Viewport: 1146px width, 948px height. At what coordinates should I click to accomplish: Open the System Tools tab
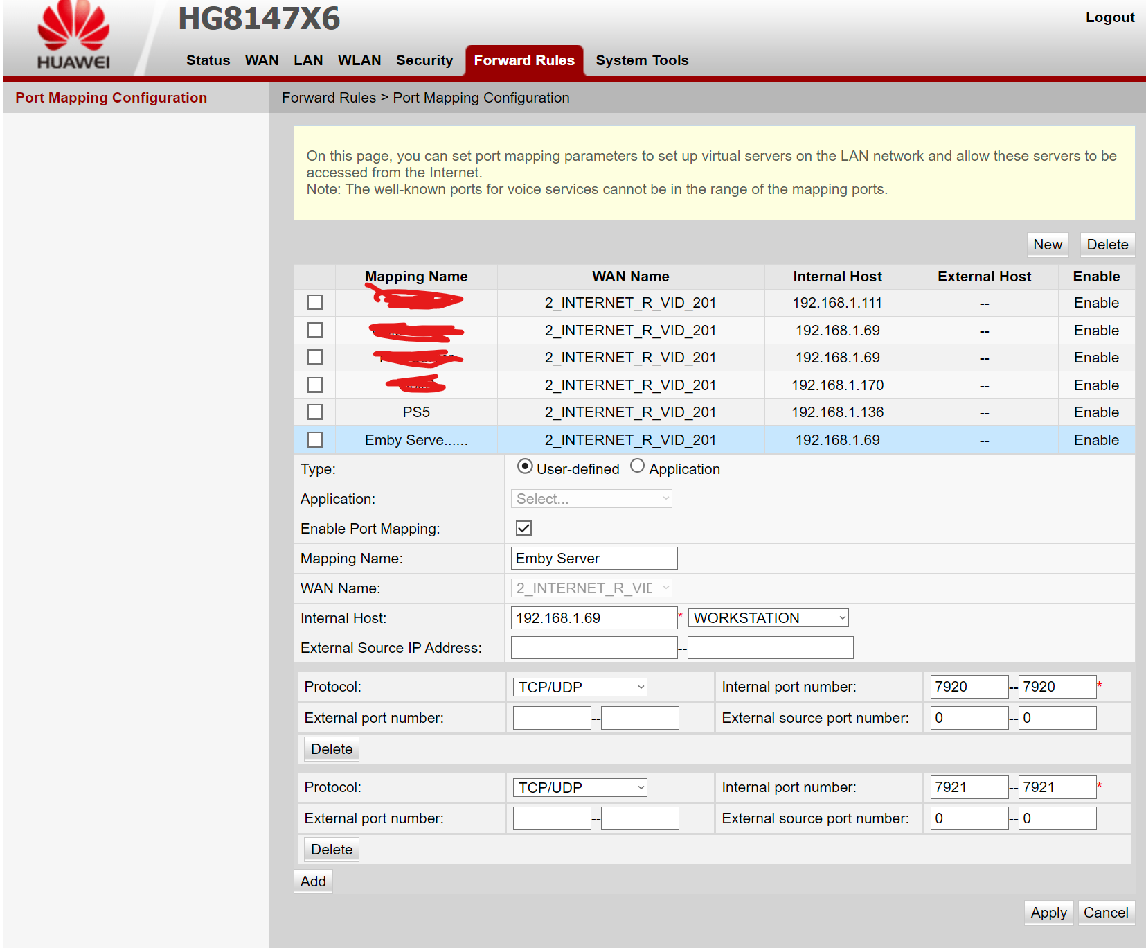pyautogui.click(x=642, y=60)
